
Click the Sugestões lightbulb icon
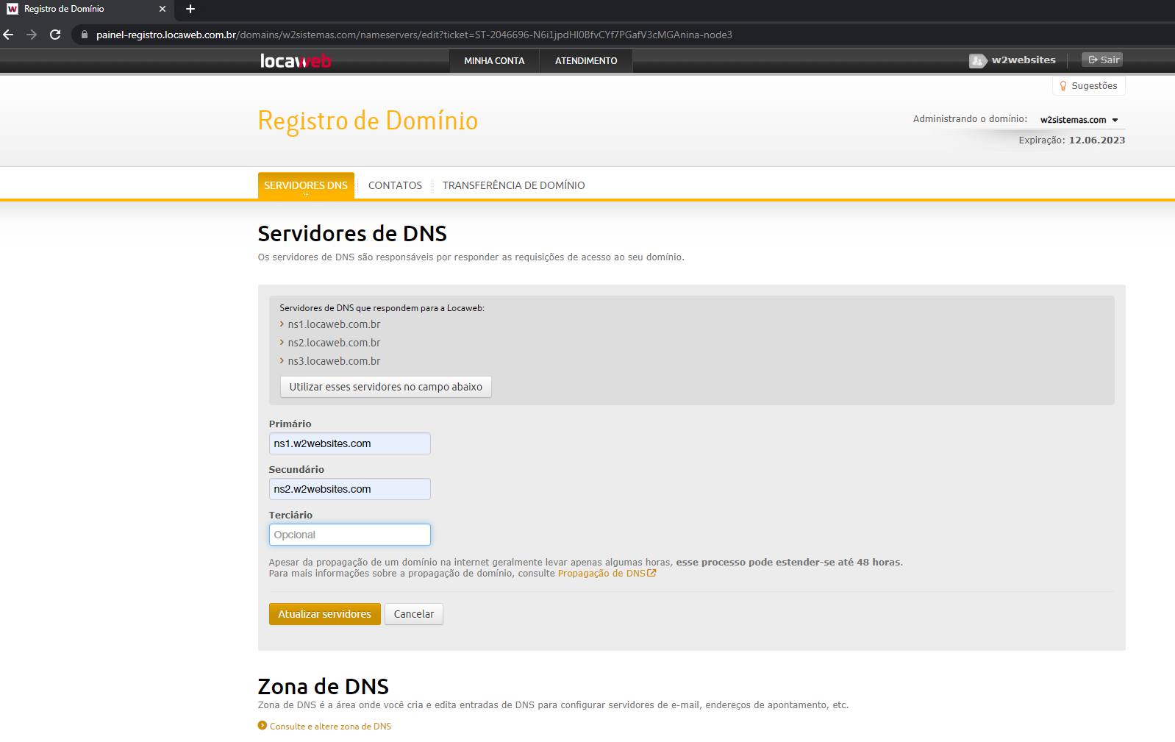click(x=1063, y=86)
